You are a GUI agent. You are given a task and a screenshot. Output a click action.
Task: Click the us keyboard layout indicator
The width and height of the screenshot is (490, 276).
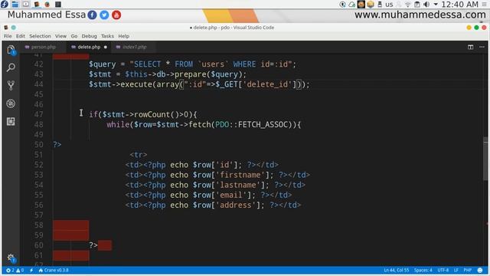[389, 5]
